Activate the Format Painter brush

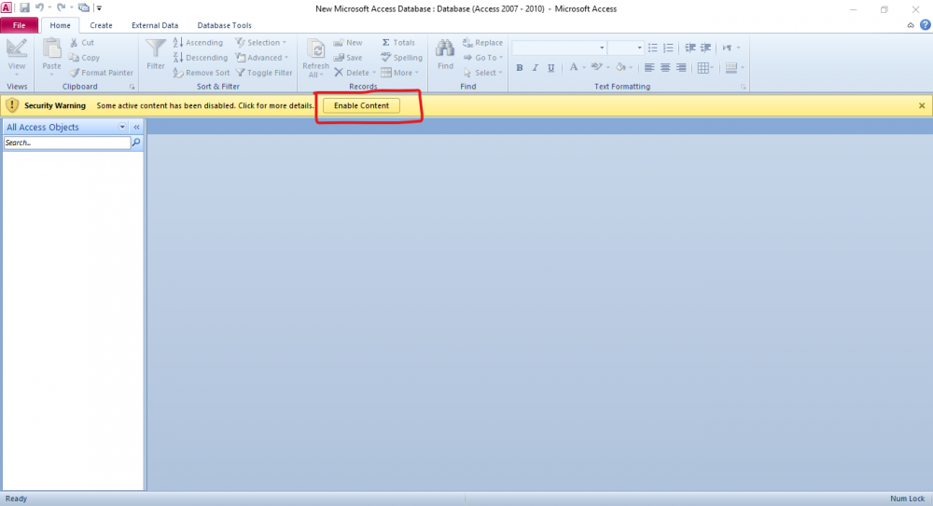click(x=101, y=73)
